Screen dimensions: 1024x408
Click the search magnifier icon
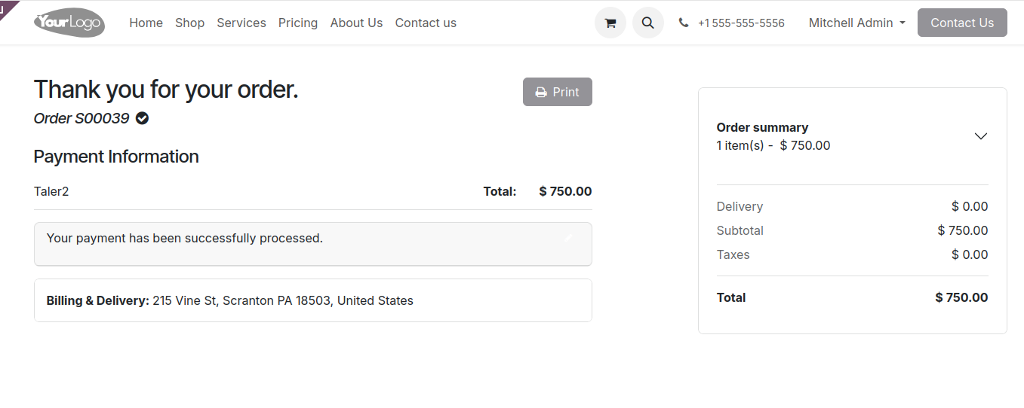647,23
